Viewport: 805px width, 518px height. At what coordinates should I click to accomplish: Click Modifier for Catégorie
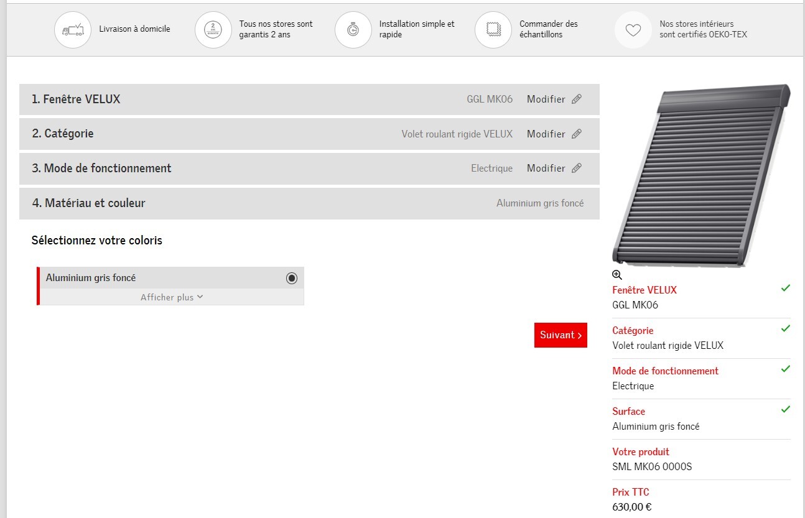click(546, 134)
